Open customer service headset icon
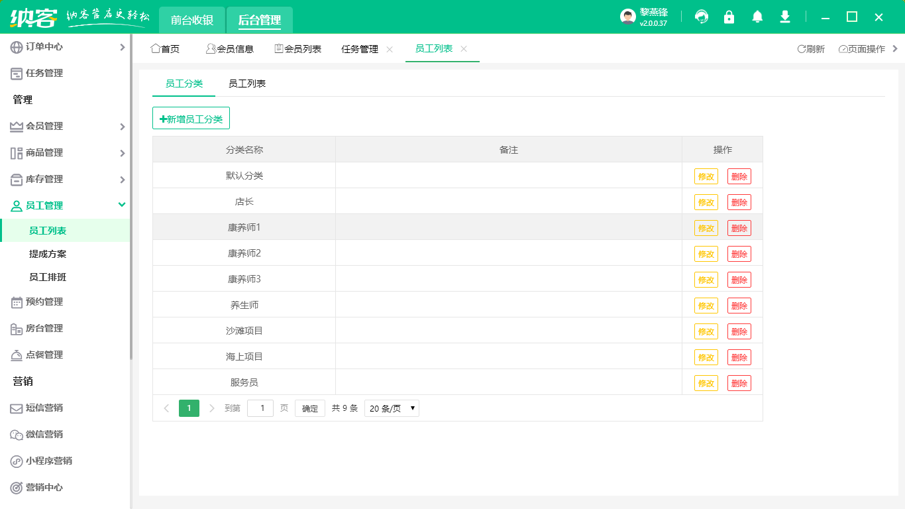905x509 pixels. (x=702, y=17)
